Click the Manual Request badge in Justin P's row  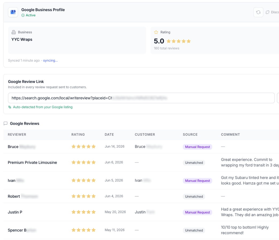[x=197, y=212]
